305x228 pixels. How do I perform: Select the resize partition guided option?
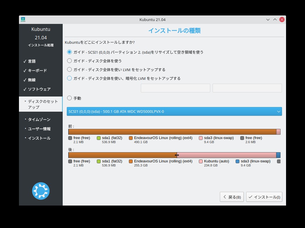69,52
